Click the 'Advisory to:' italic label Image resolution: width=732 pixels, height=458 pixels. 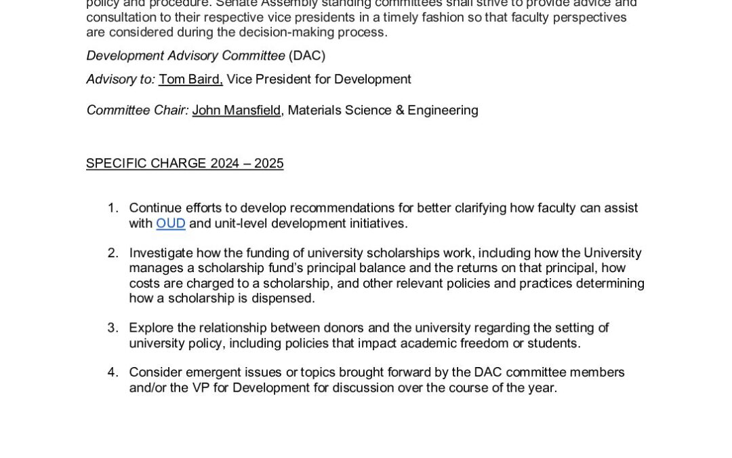pos(121,79)
